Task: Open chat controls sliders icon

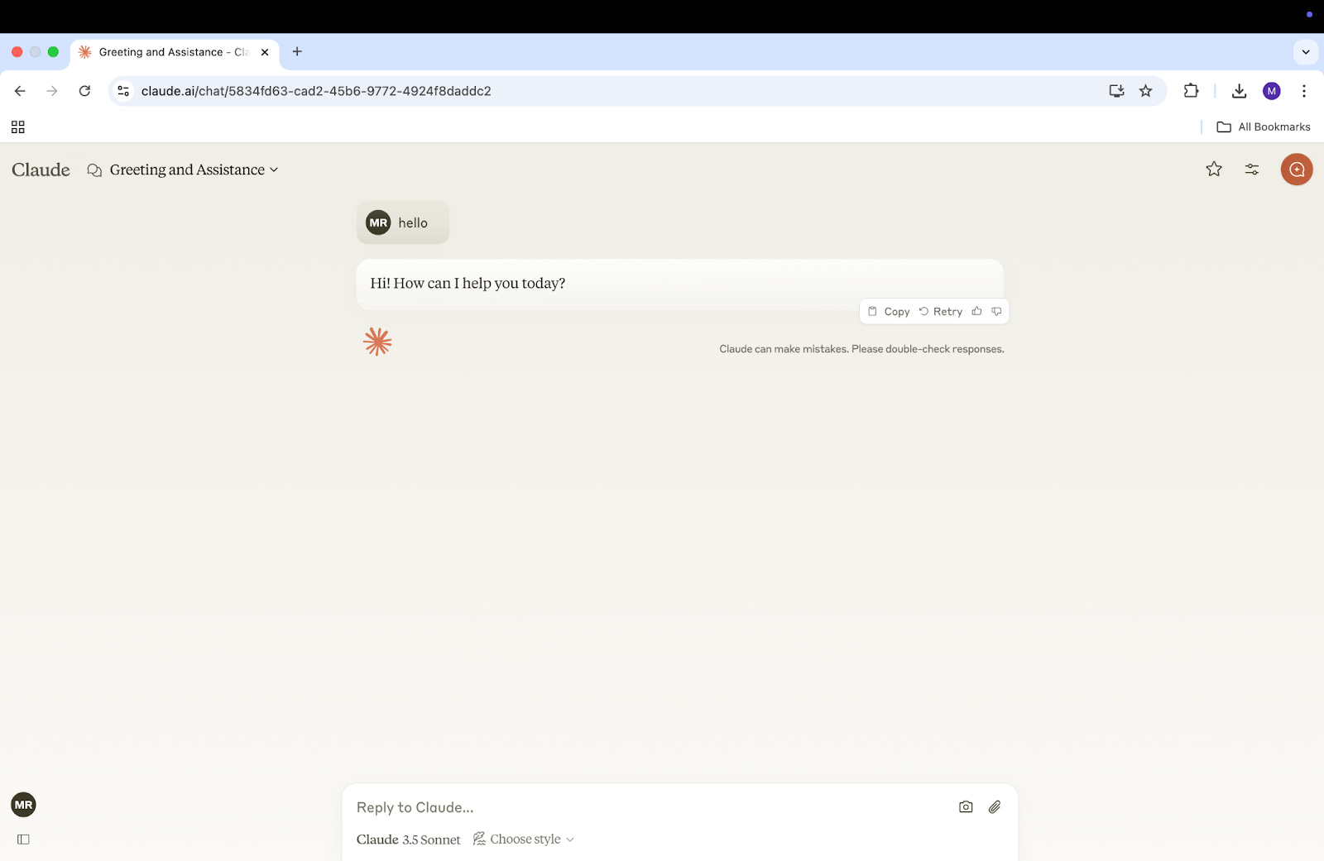Action: click(x=1252, y=170)
